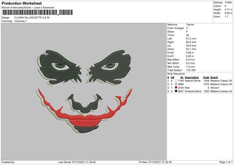
Task: Click the Max Jump value 7.2 mm
Action: [x=190, y=67]
